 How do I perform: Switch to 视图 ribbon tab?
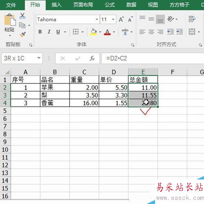(x=153, y=5)
